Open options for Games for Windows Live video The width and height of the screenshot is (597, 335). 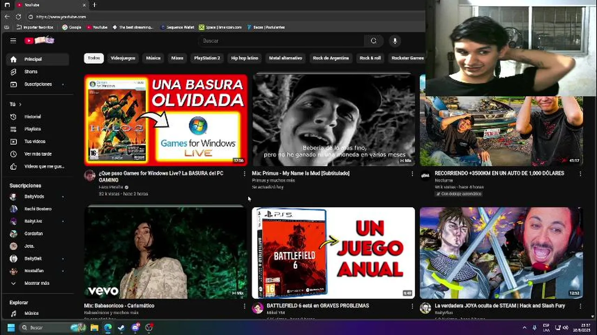click(245, 174)
